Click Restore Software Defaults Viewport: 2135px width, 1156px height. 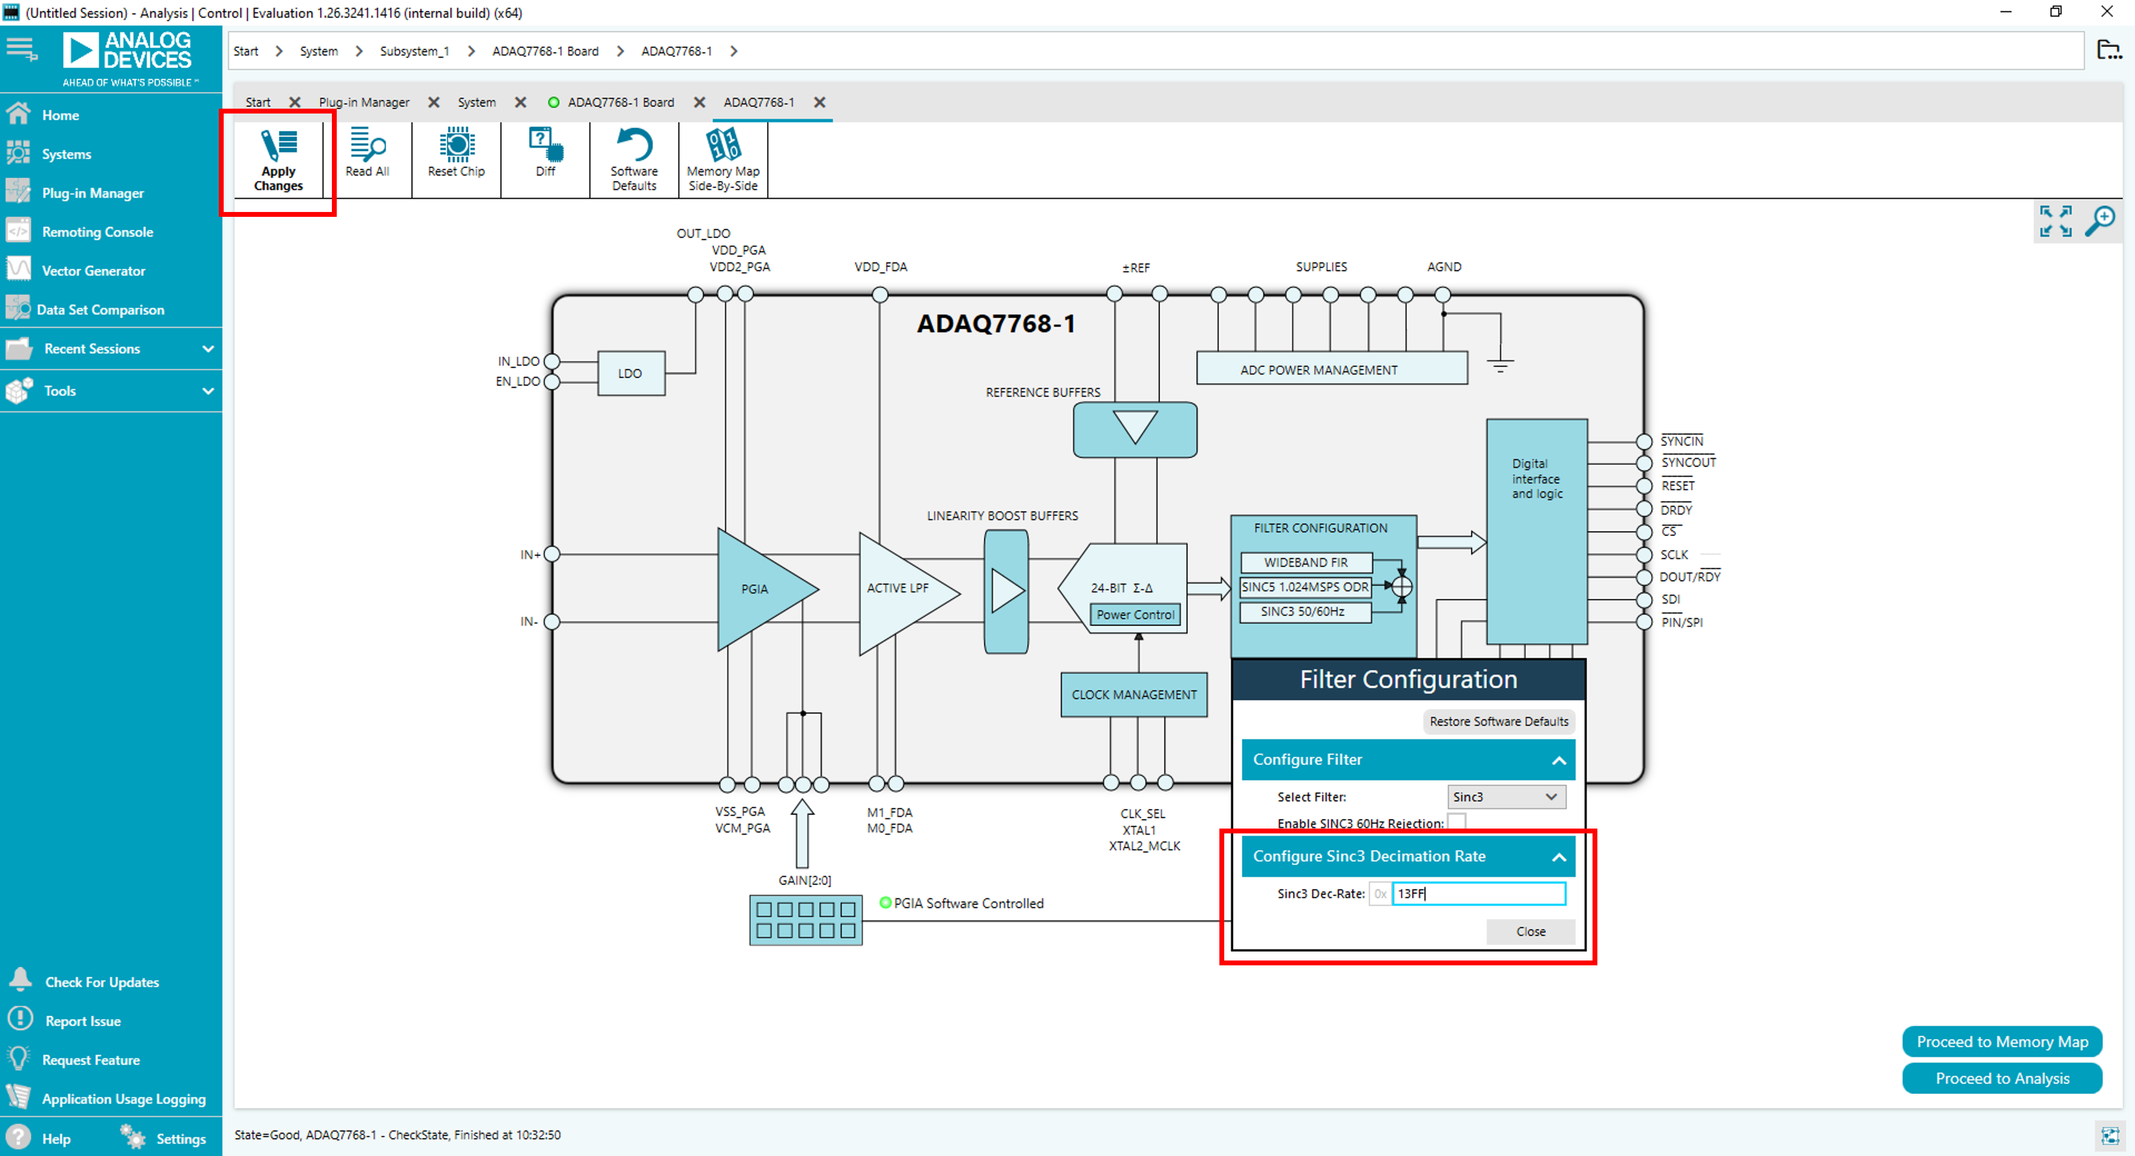(x=1497, y=721)
